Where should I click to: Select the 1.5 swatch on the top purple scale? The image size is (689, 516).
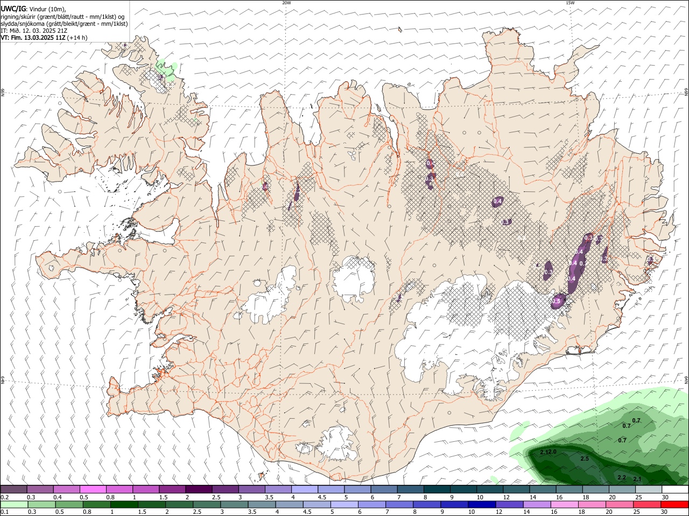point(172,489)
